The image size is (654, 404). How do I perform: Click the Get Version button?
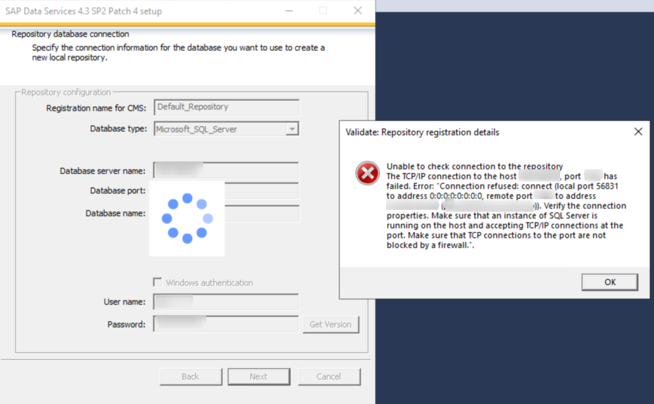(x=331, y=324)
